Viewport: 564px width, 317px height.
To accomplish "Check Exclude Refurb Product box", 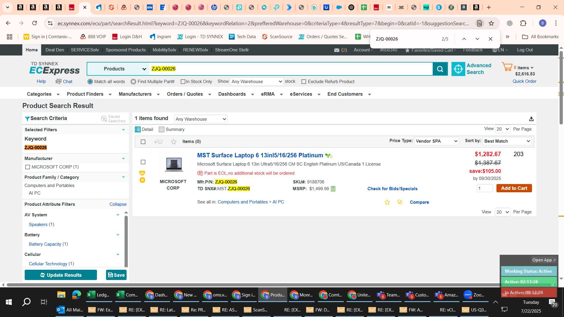I will [x=304, y=82].
